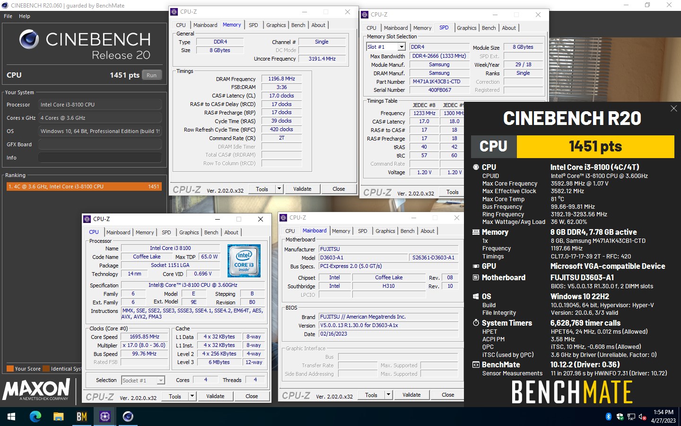Switch to Mainboard tab in Memory window
This screenshot has width=681, height=426.
205,25
